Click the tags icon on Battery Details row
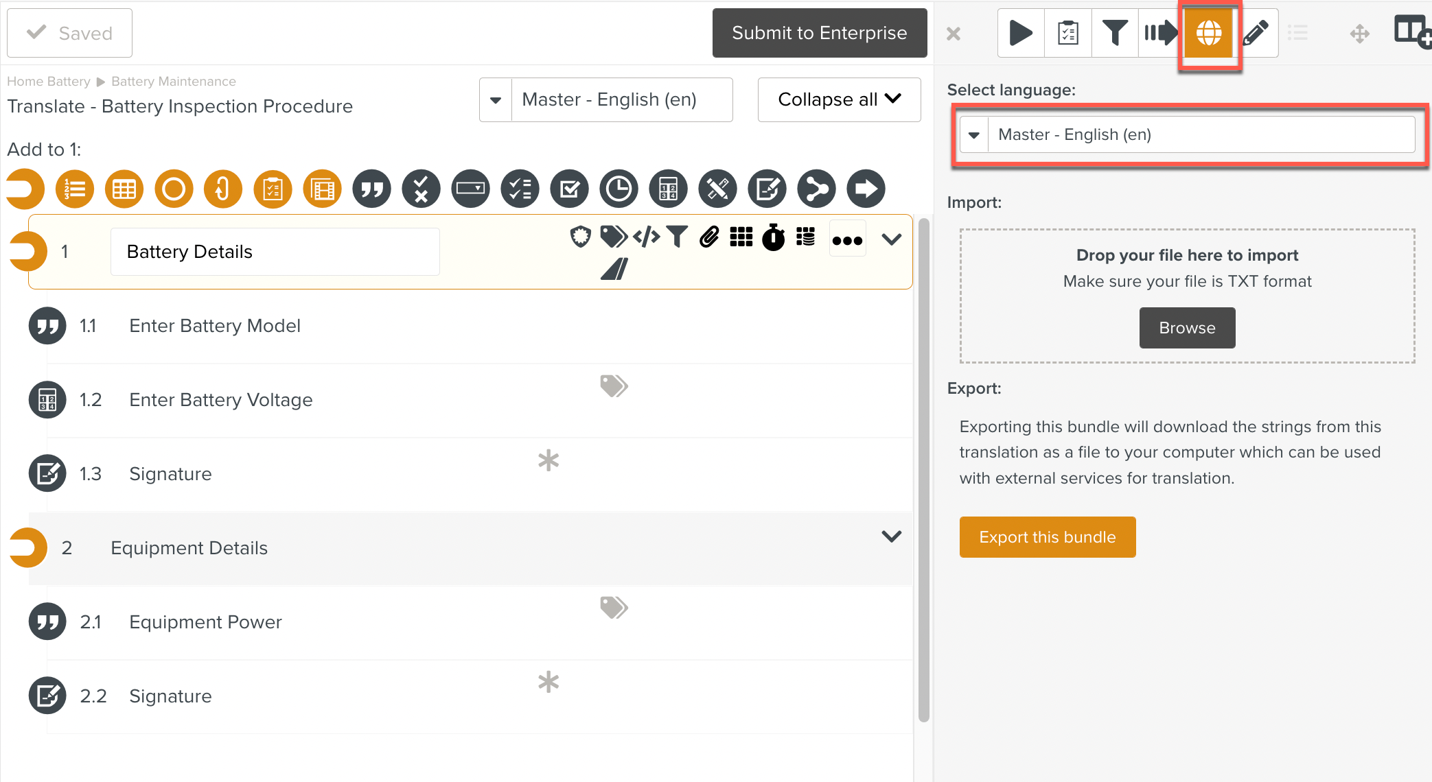This screenshot has width=1432, height=782. [x=613, y=237]
